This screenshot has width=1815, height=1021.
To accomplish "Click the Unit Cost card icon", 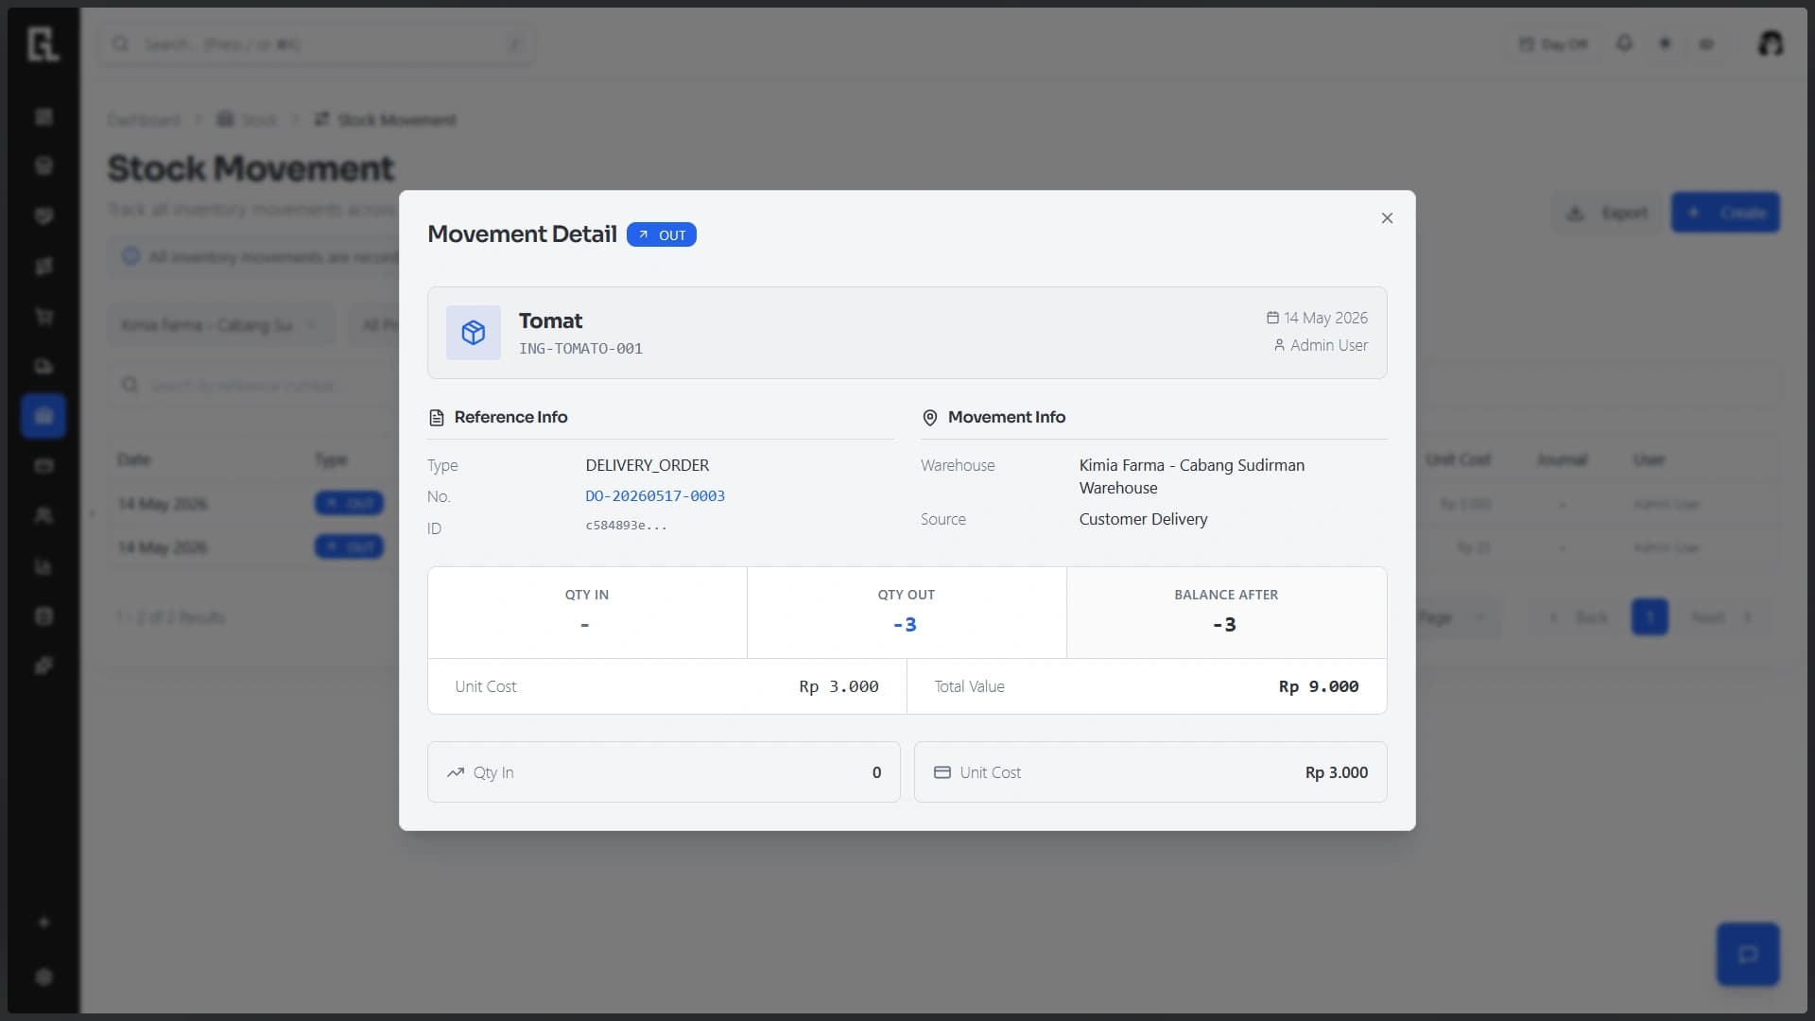I will tap(942, 772).
